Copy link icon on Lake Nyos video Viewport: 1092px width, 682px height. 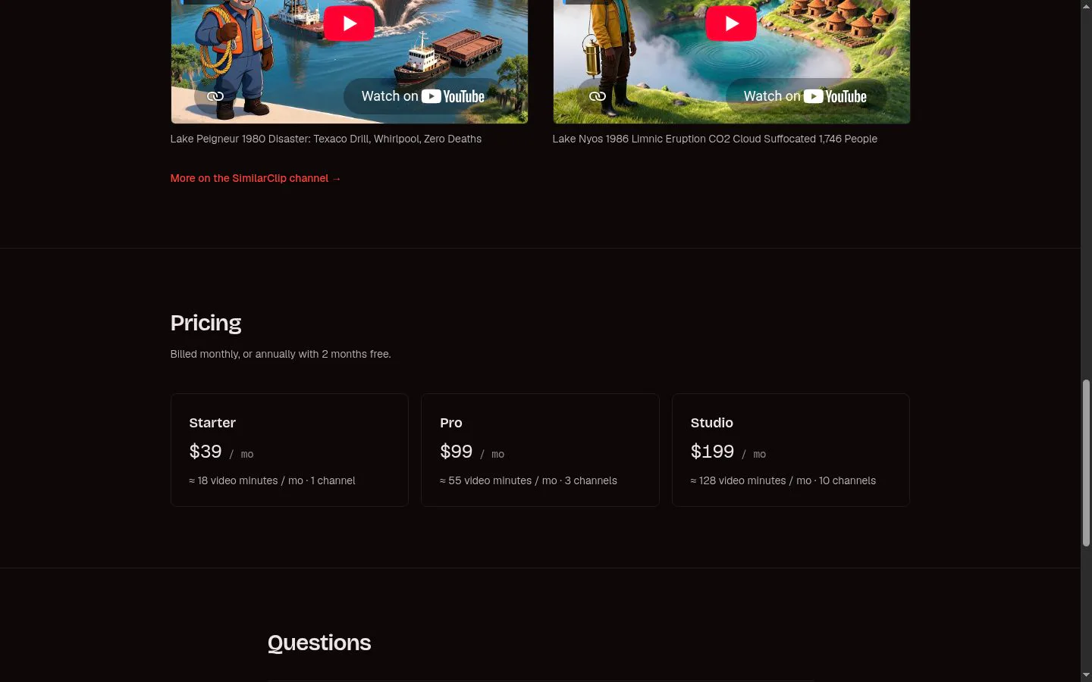pyautogui.click(x=598, y=96)
